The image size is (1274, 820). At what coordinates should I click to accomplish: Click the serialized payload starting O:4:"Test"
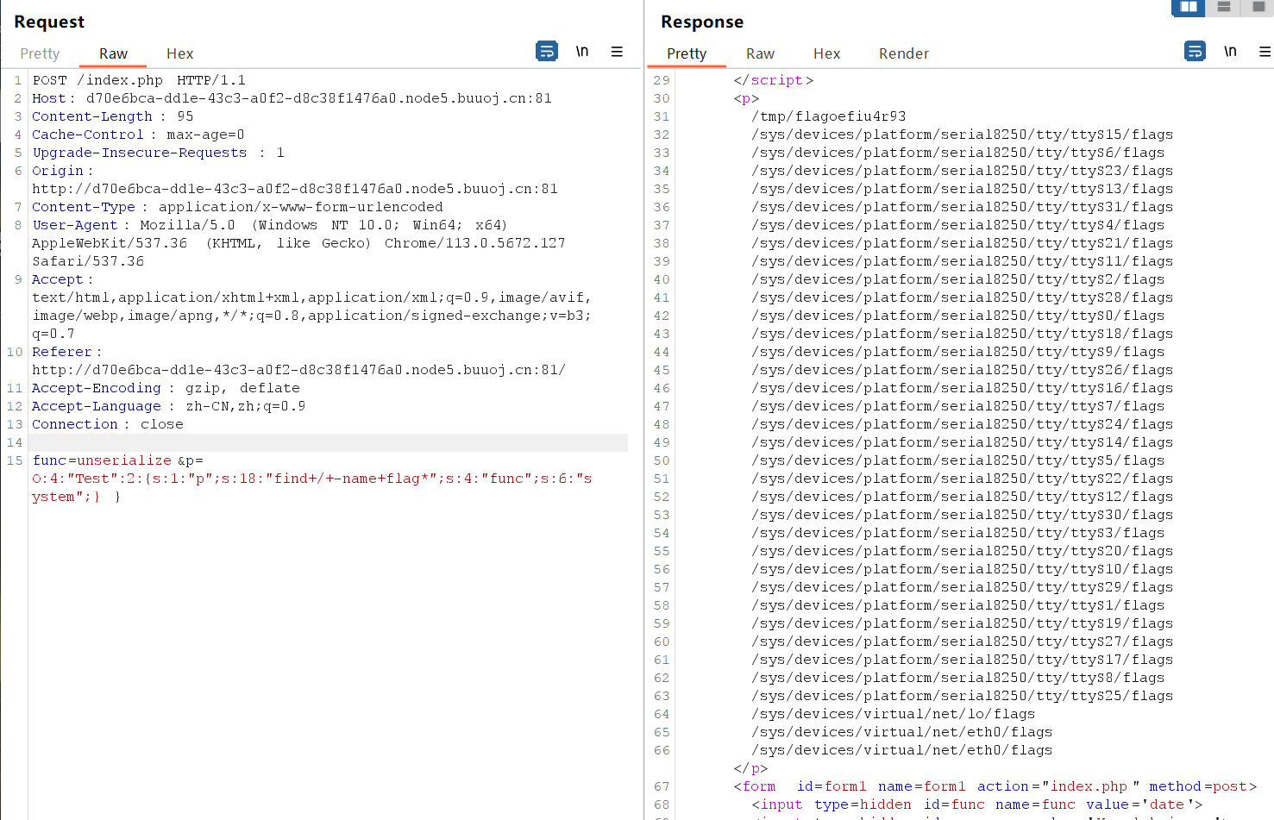coord(311,487)
